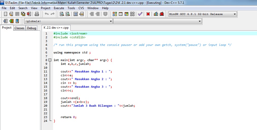
Task: Click the Compile four-colored squares icon
Action: click(115, 14)
